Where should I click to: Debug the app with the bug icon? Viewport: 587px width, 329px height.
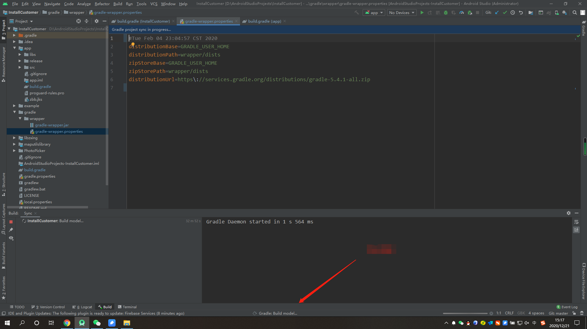click(x=446, y=13)
